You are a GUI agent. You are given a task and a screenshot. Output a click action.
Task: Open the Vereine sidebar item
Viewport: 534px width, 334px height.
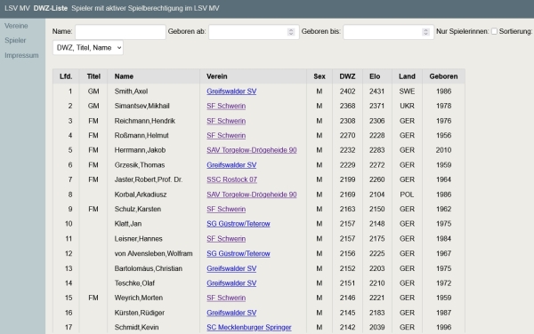point(16,26)
